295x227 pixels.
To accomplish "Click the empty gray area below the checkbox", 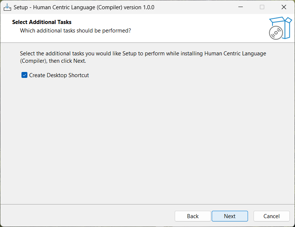I will click(x=147, y=140).
